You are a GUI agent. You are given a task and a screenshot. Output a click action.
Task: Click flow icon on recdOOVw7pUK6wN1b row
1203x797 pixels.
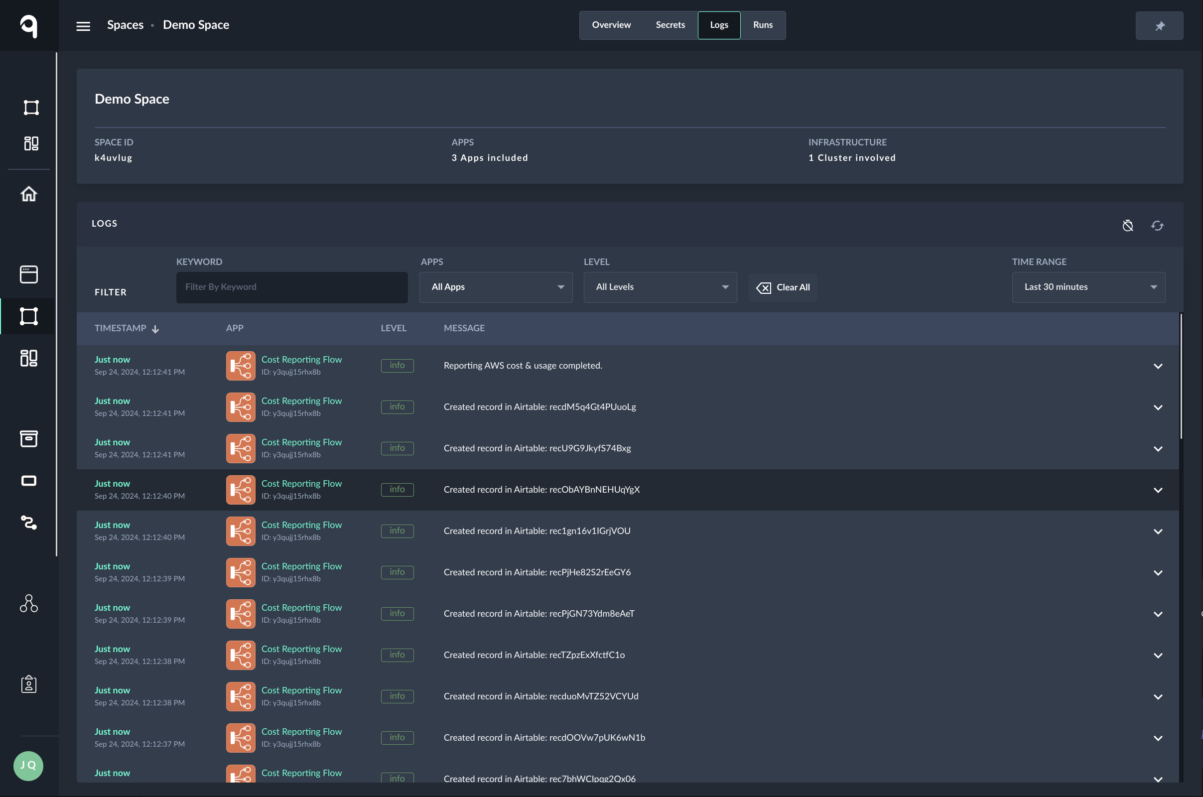241,738
